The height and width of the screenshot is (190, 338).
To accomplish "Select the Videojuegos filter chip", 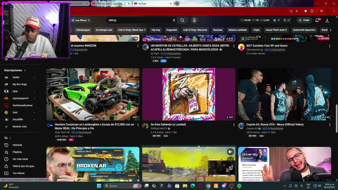I will 83,30.
